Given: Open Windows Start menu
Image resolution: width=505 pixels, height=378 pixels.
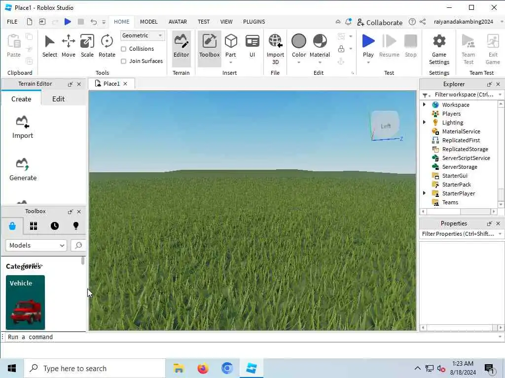Looking at the screenshot, I should pyautogui.click(x=12, y=368).
